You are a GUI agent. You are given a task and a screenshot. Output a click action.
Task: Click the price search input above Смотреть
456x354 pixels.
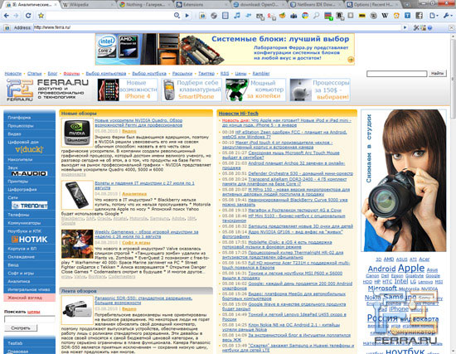(x=29, y=319)
